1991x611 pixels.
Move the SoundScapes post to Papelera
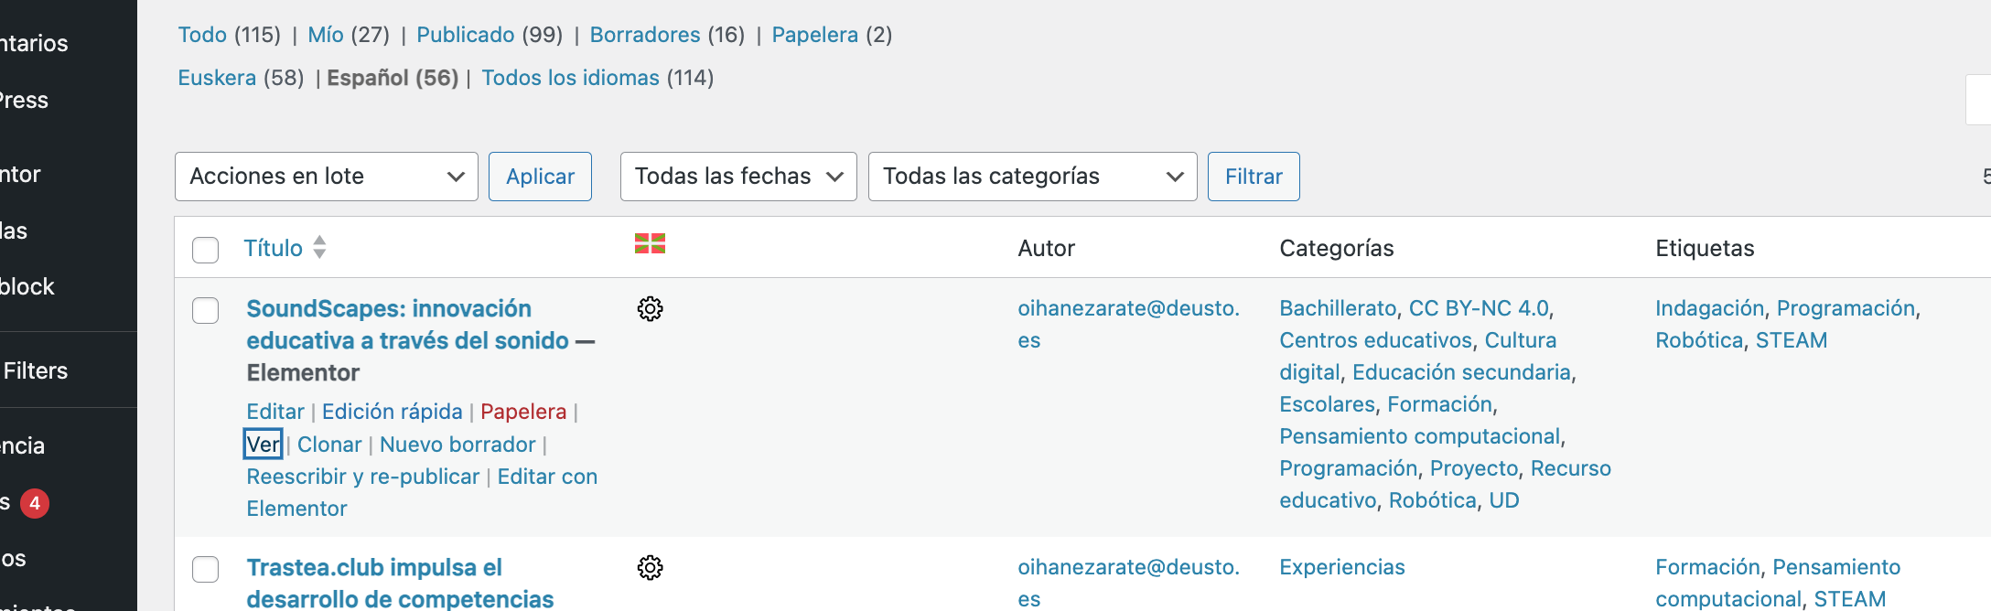(523, 412)
